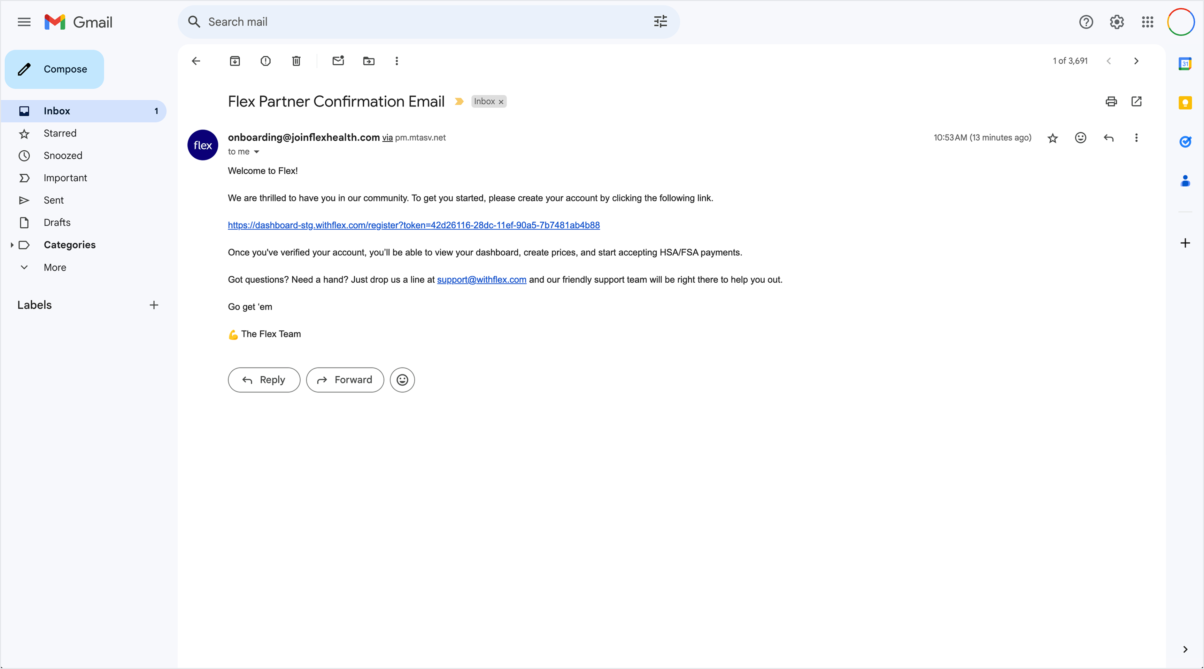Delete this email with trash icon
The height and width of the screenshot is (669, 1204).
click(296, 61)
